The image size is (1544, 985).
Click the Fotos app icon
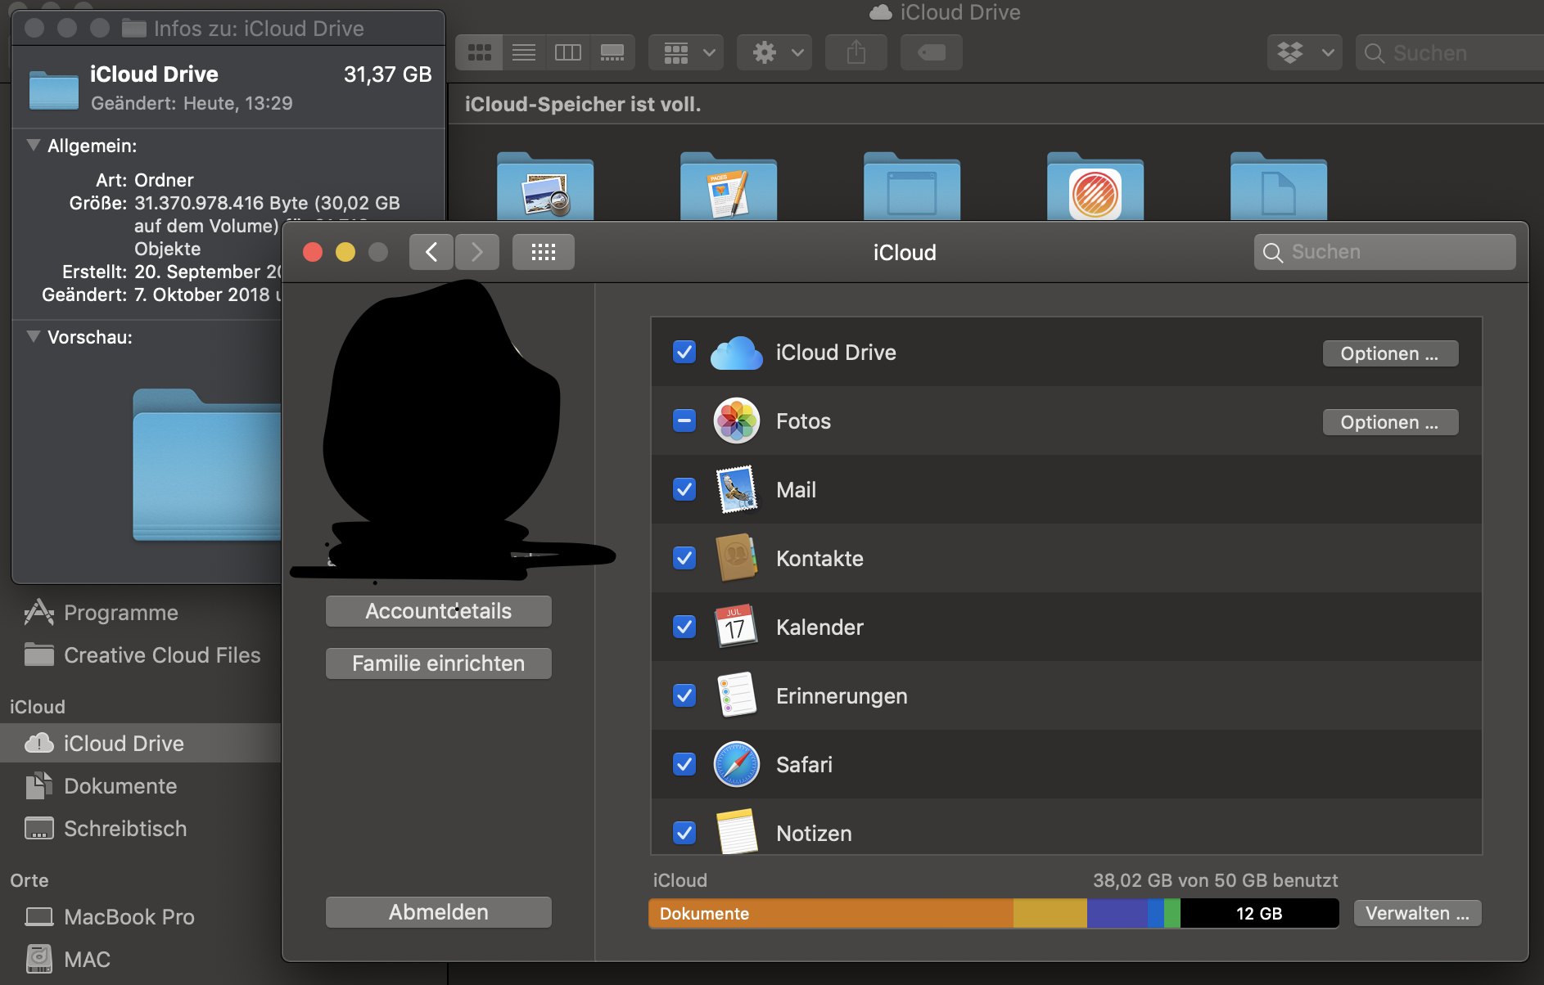[x=737, y=421]
